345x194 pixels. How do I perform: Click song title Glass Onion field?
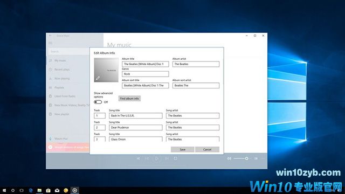pyautogui.click(x=135, y=139)
